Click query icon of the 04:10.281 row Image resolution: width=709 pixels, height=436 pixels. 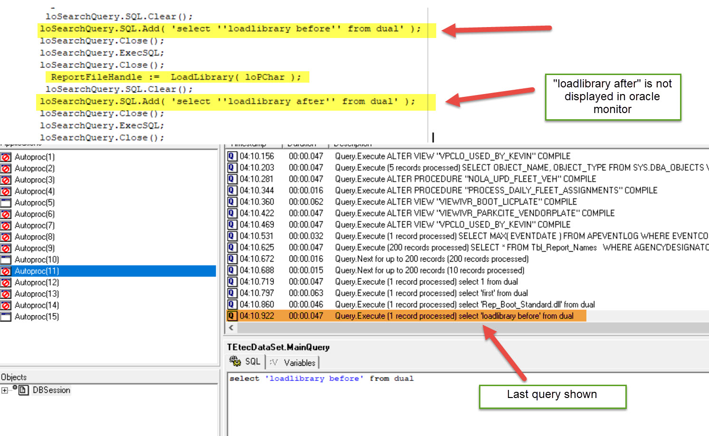click(x=232, y=179)
